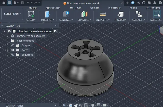Switch to the PLASTIQUE tab
Viewport: 163px width, 107px height.
click(x=114, y=8)
